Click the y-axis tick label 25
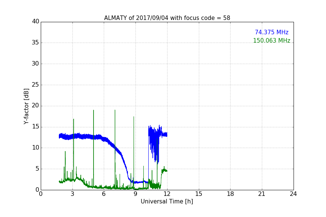Screen dimensions: 326x217 (35, 85)
